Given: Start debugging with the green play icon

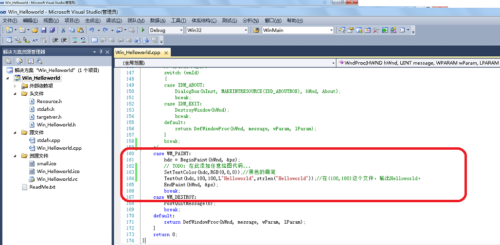Looking at the screenshot, I should click(x=143, y=30).
